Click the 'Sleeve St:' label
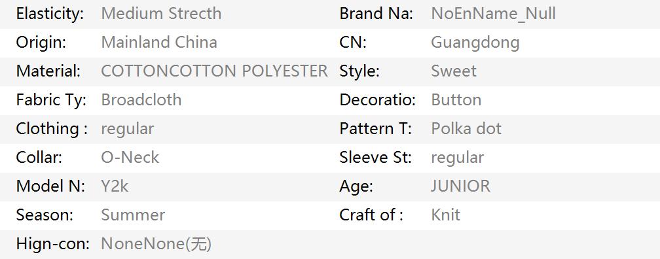Image resolution: width=660 pixels, height=259 pixels. [x=375, y=157]
